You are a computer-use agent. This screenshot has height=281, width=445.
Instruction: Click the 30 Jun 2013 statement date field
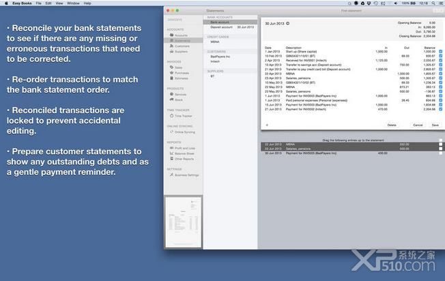[275, 24]
